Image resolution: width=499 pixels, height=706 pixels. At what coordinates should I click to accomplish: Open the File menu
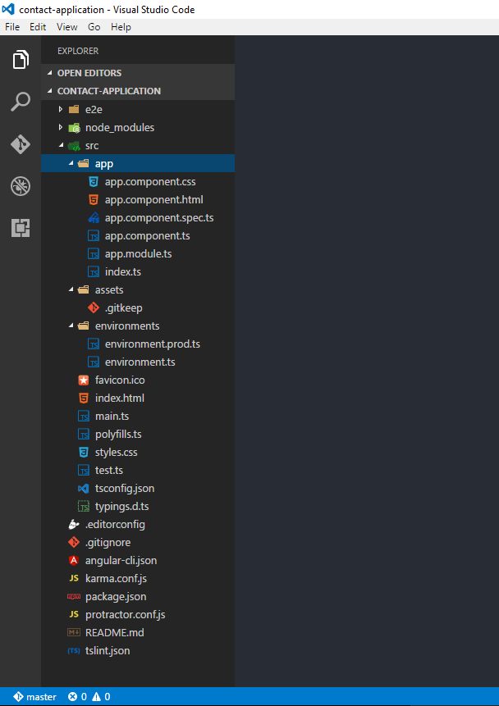point(12,27)
